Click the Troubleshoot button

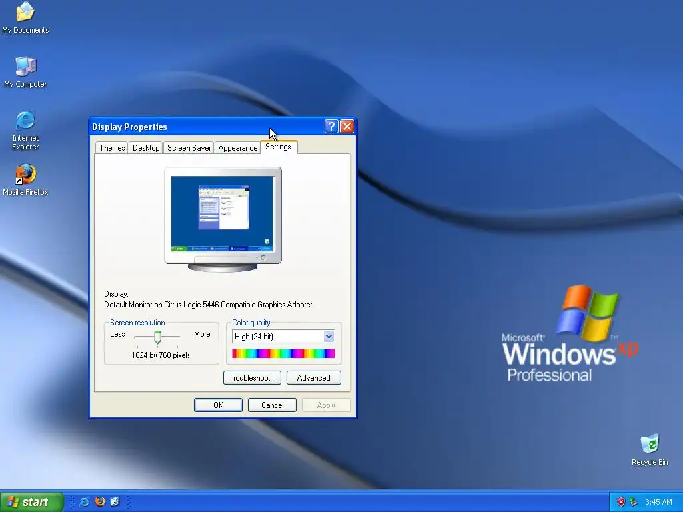(x=252, y=378)
